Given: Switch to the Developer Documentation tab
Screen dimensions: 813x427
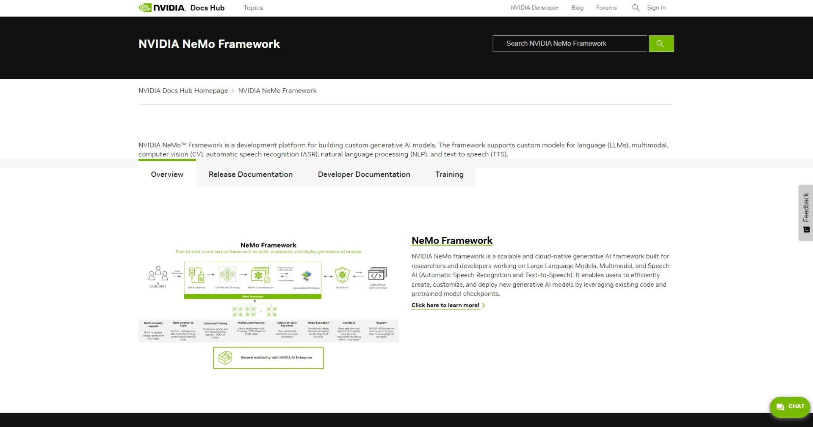Looking at the screenshot, I should pyautogui.click(x=364, y=174).
